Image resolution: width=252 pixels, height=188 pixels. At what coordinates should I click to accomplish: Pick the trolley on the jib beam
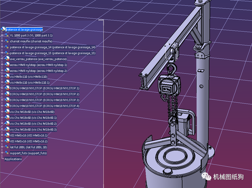[174, 52]
